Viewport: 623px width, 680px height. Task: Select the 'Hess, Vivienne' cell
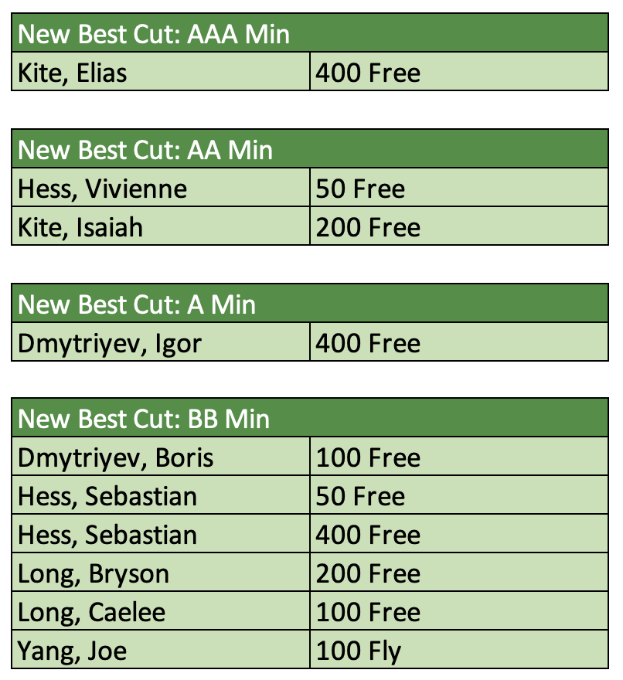tap(103, 189)
